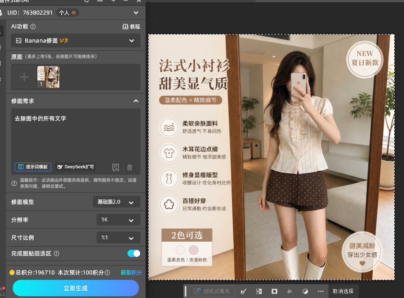
Task: Click the DeepSeek扩写 button
Action: [x=75, y=167]
